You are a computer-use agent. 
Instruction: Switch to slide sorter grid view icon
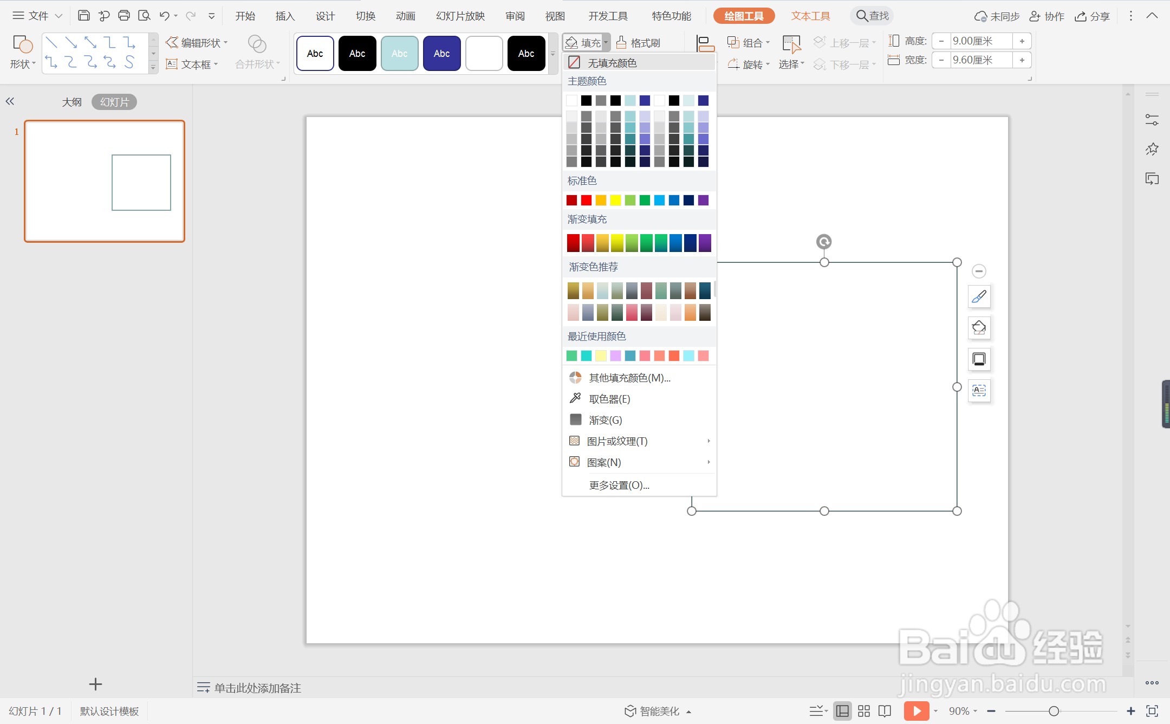tap(864, 710)
